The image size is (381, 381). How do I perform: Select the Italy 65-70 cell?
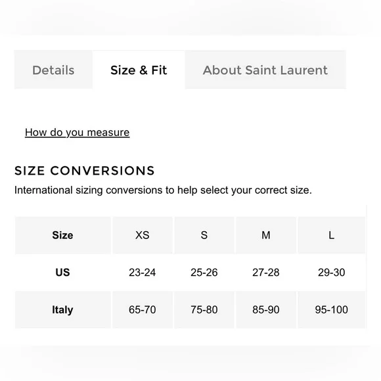[143, 309]
